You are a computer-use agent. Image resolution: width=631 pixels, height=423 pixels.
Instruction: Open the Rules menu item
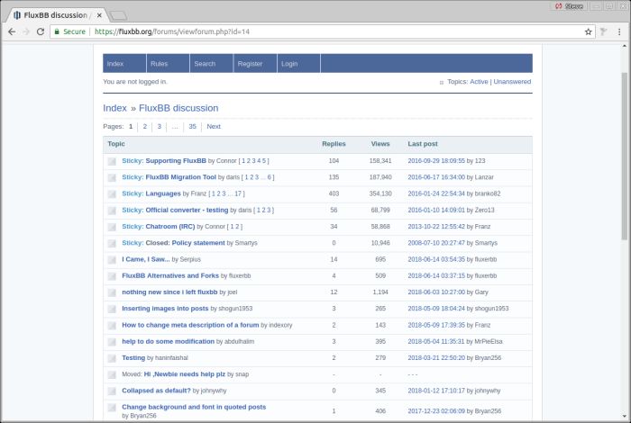(168, 64)
